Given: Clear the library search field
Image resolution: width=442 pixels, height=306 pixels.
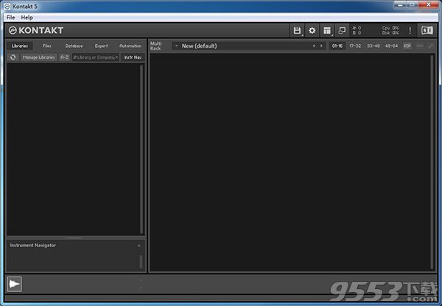Looking at the screenshot, I should click(x=116, y=57).
